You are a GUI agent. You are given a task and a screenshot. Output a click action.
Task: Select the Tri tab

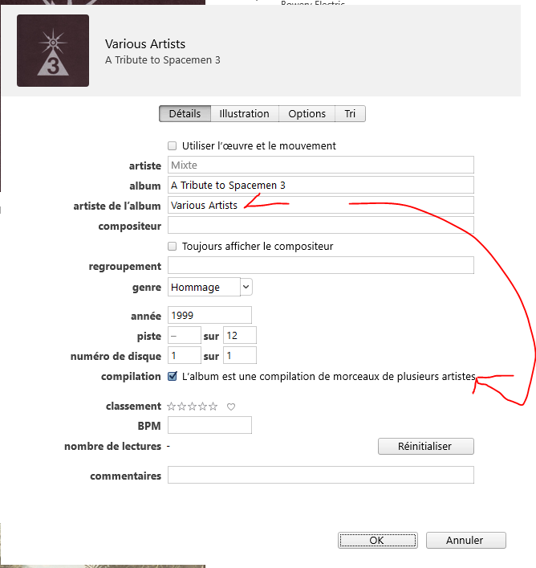coord(350,114)
